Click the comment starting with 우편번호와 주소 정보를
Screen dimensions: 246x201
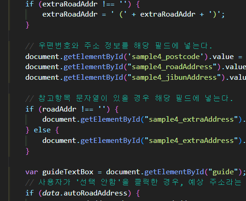coord(119,46)
